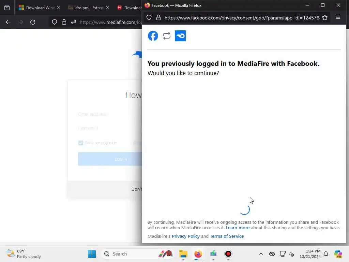Open the taskbar app with green chart icon
Image resolution: width=349 pixels, height=262 pixels.
click(213, 254)
